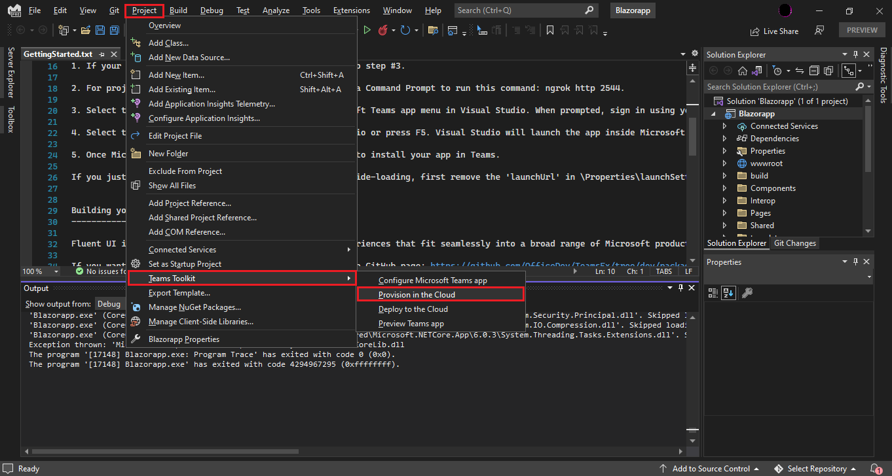Image resolution: width=892 pixels, height=476 pixels.
Task: Click Add to Source Control
Action: tap(710, 469)
